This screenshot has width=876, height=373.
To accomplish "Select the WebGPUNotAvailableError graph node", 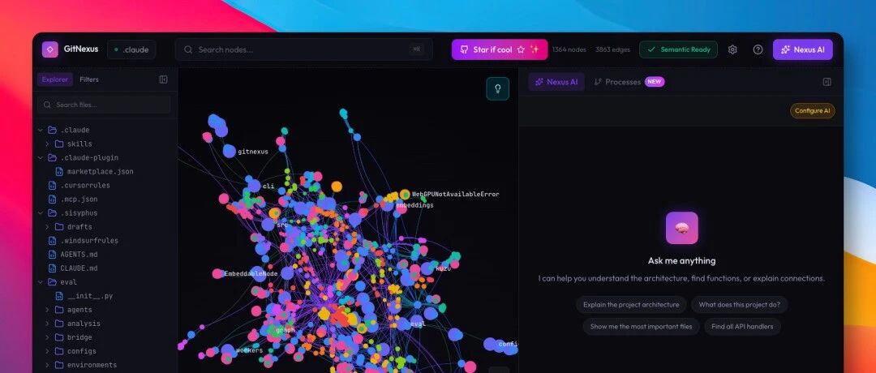I will pos(405,195).
